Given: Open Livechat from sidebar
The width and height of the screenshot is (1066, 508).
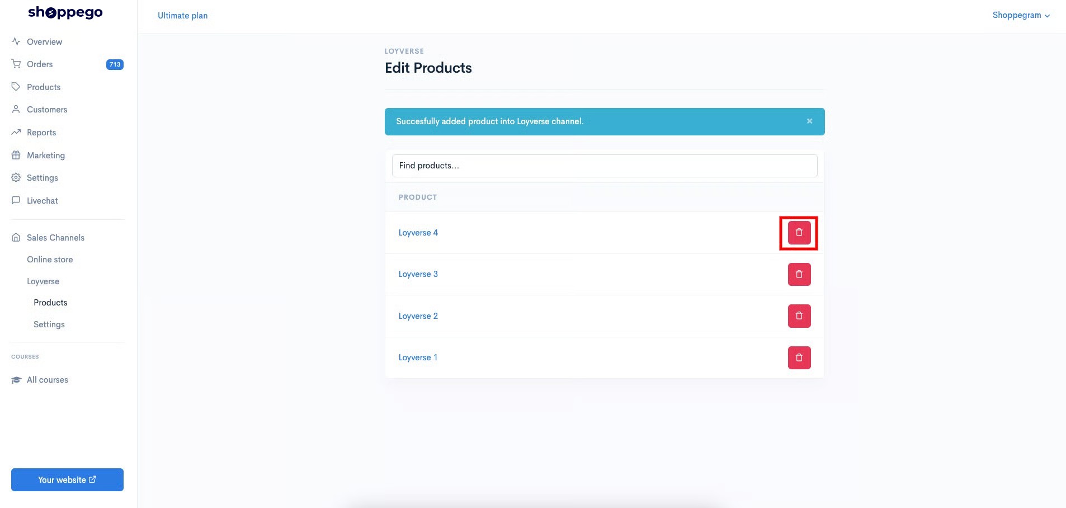Looking at the screenshot, I should click(43, 201).
